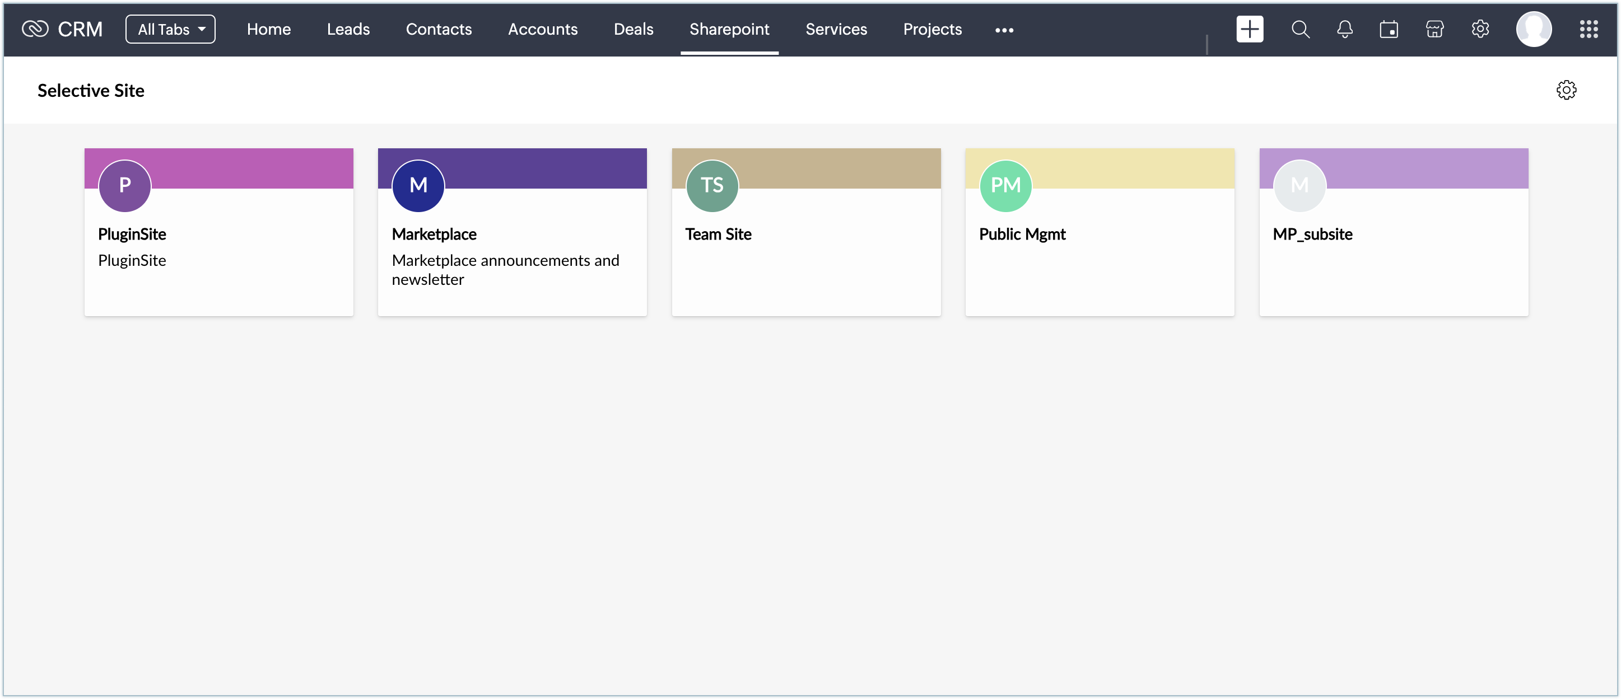Open the MP_subsite card
Viewport: 1621px width, 699px height.
pyautogui.click(x=1393, y=251)
